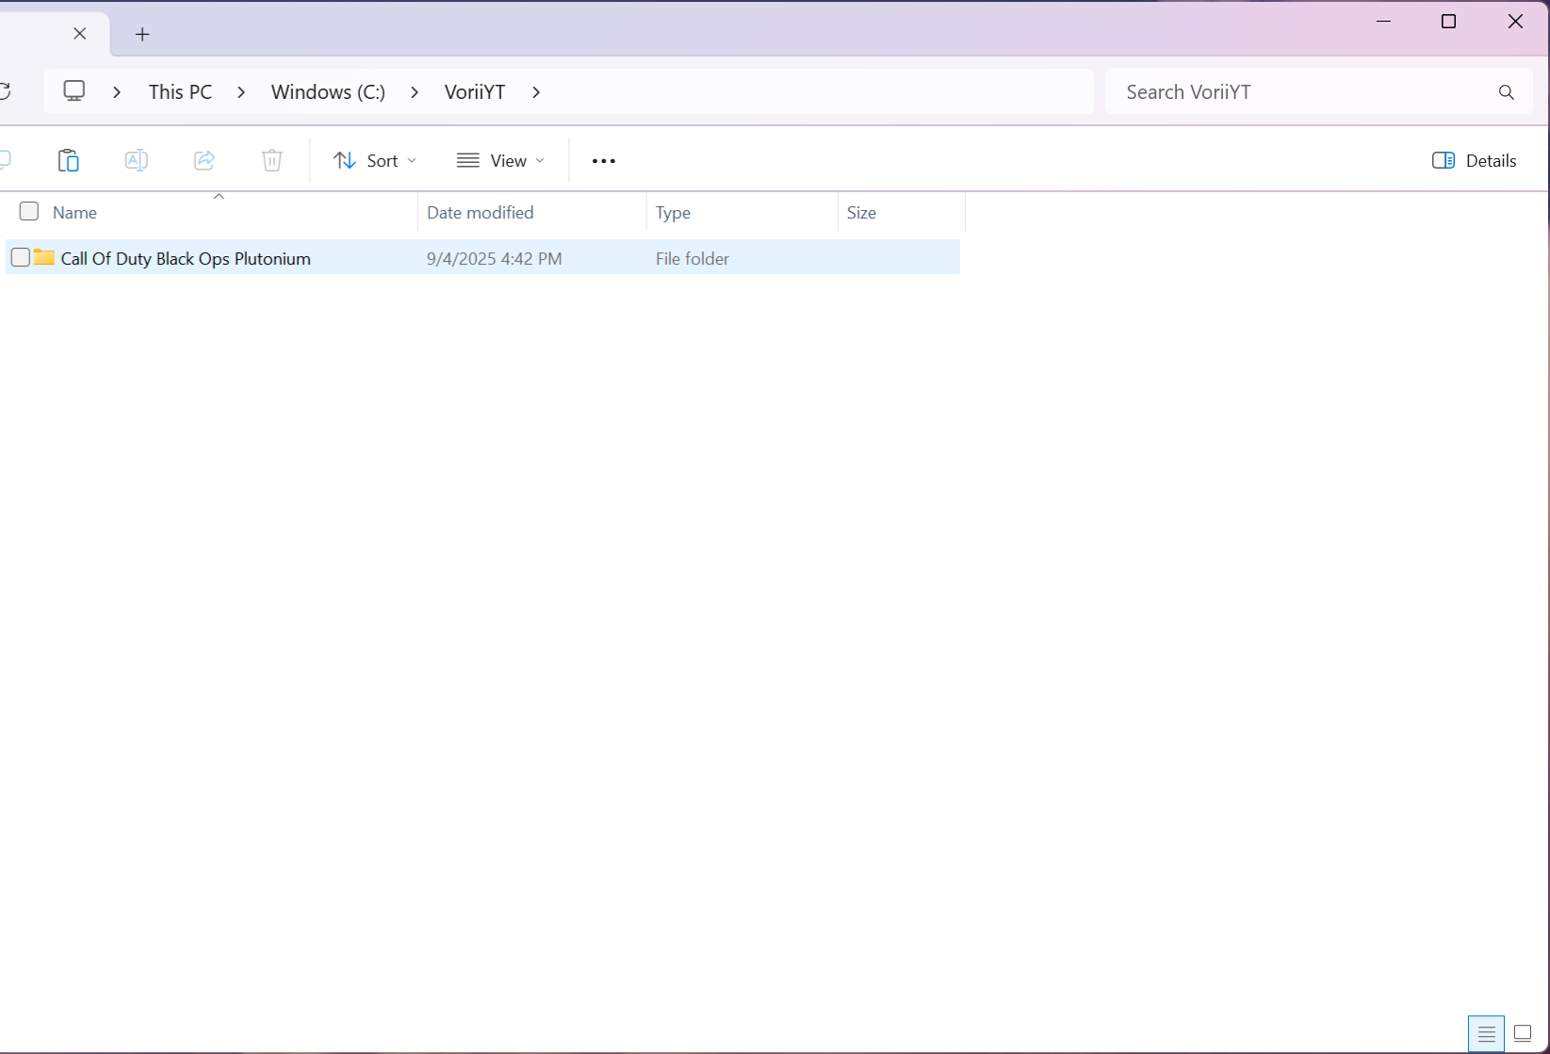Screen dimensions: 1550x1054
Task: Maximize the File Explorer window
Action: [x=1449, y=21]
